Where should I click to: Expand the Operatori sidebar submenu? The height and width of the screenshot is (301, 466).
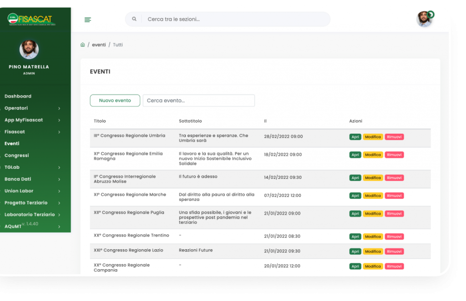59,108
